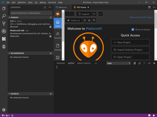The height and width of the screenshot is (117, 157).
Task: Uncheck the Show at startup checkbox
Action: point(133,30)
